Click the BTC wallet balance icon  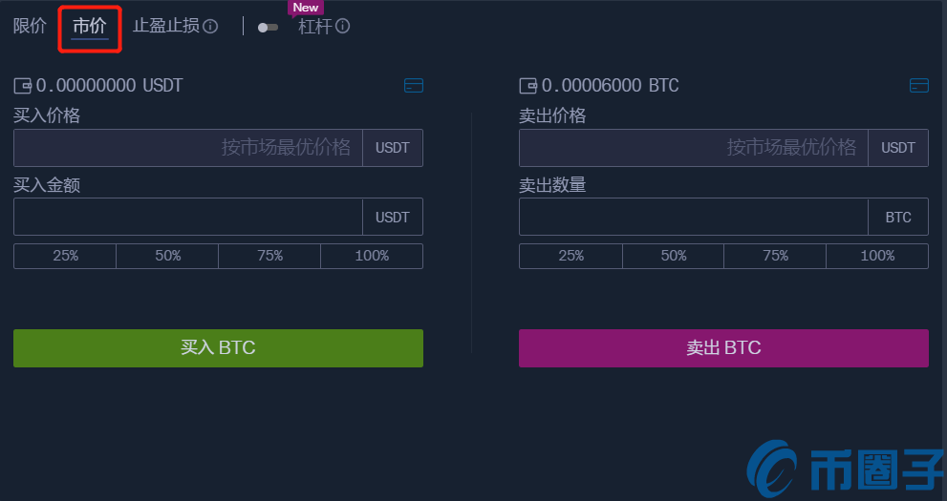click(x=527, y=86)
